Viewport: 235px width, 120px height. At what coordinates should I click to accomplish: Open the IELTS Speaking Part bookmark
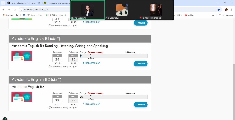tap(33, 15)
